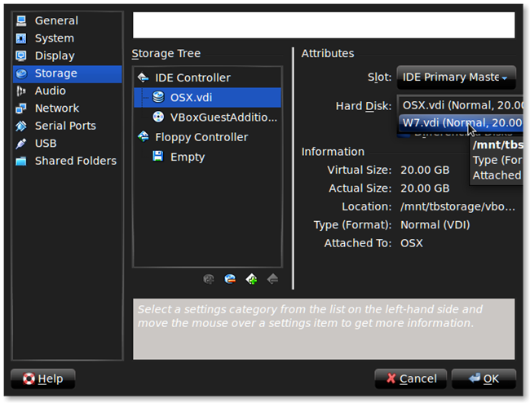Viewport: 530px width, 403px height.
Task: Click the OSX.vdi hard disk icon
Action: pos(158,97)
